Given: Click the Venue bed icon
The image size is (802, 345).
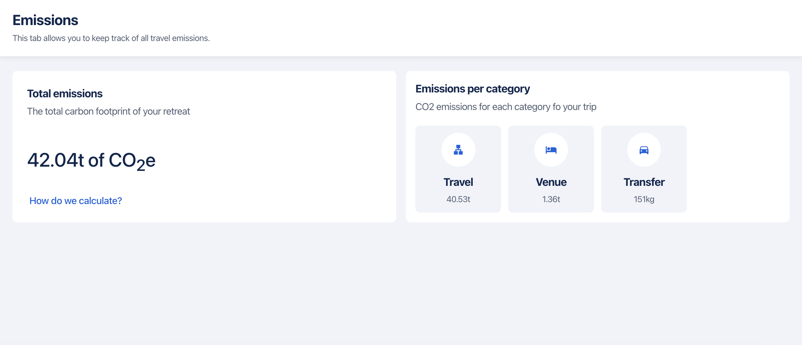Looking at the screenshot, I should coord(551,150).
